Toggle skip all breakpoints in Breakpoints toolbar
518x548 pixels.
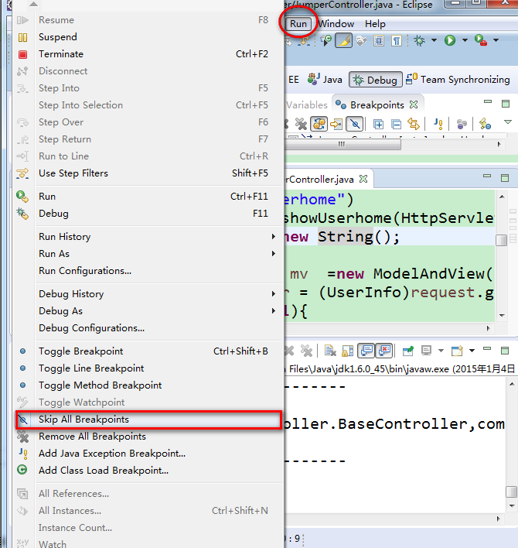click(x=355, y=124)
